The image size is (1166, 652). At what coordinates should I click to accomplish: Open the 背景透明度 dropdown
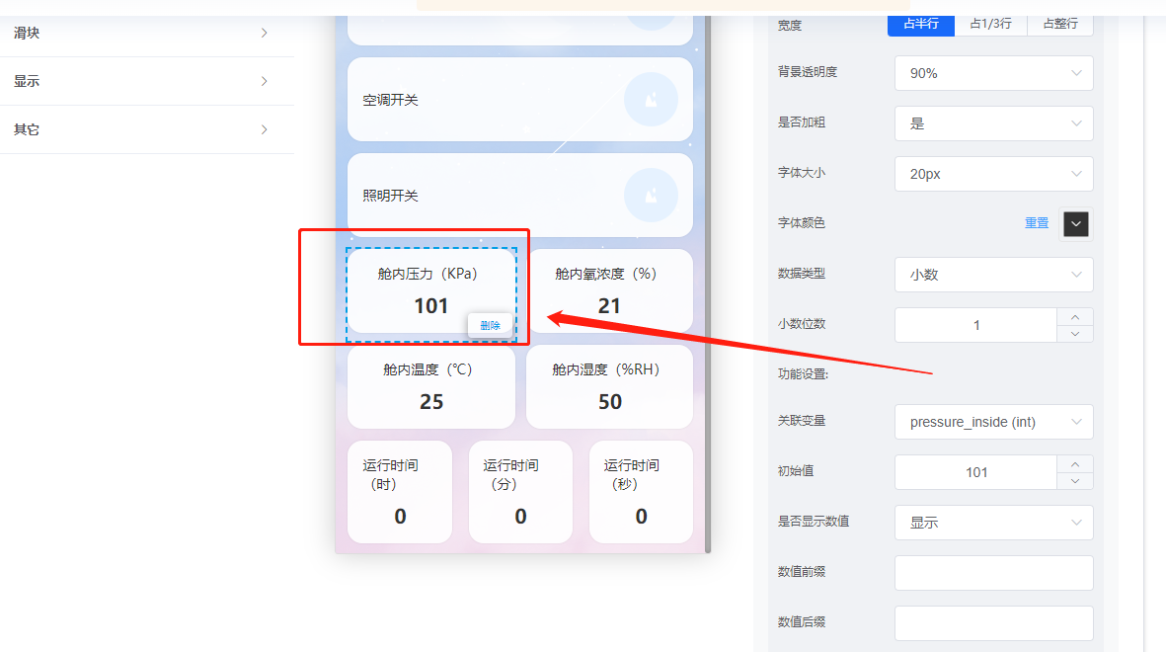pos(993,72)
